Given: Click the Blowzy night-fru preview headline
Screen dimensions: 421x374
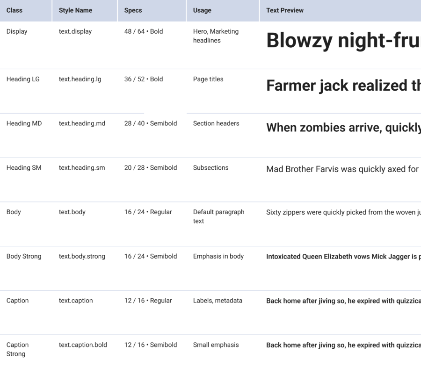Looking at the screenshot, I should [343, 41].
